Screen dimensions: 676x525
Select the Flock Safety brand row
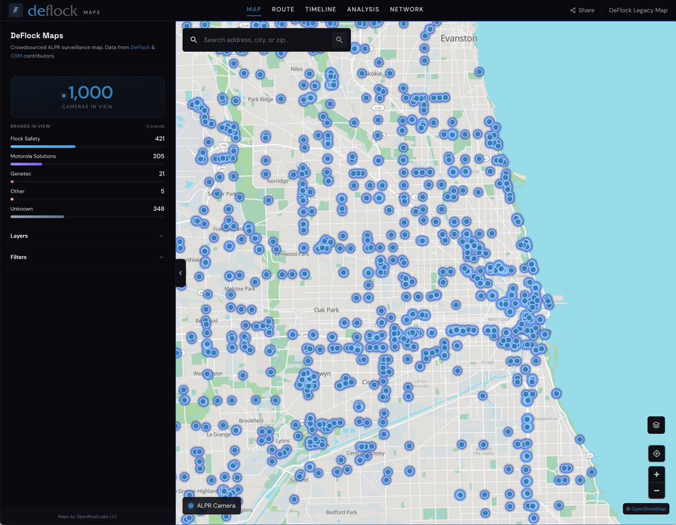point(87,142)
